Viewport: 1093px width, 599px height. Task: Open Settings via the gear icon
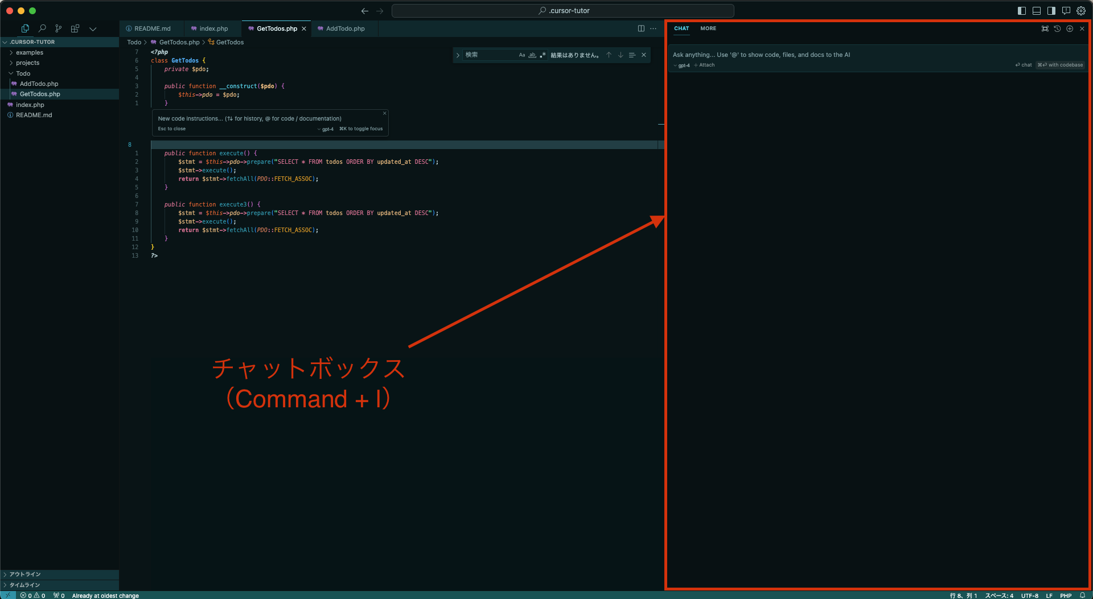[1081, 10]
